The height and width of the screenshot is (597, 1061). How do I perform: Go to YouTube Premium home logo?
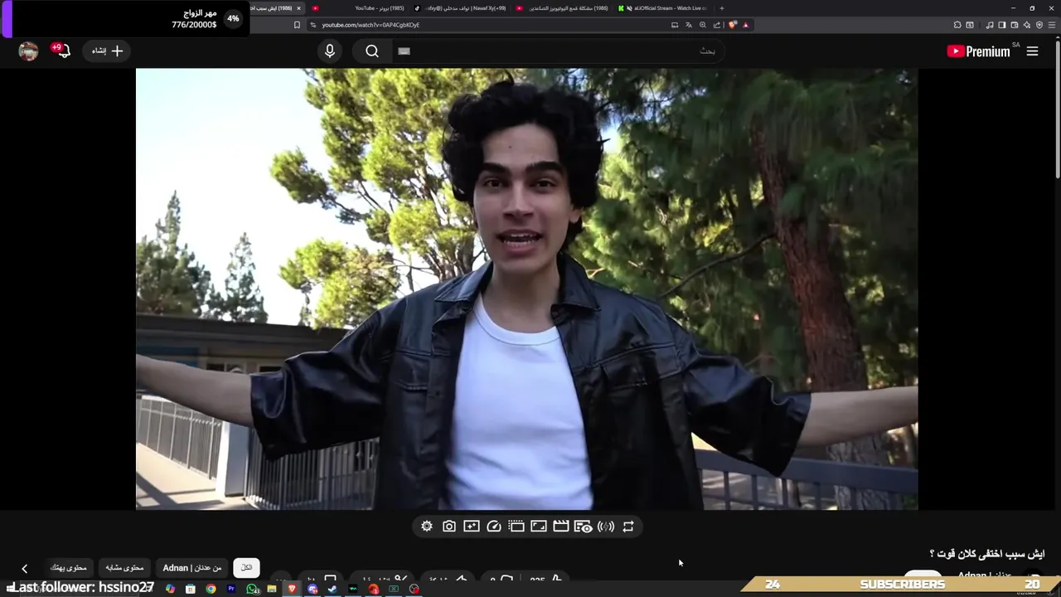979,51
